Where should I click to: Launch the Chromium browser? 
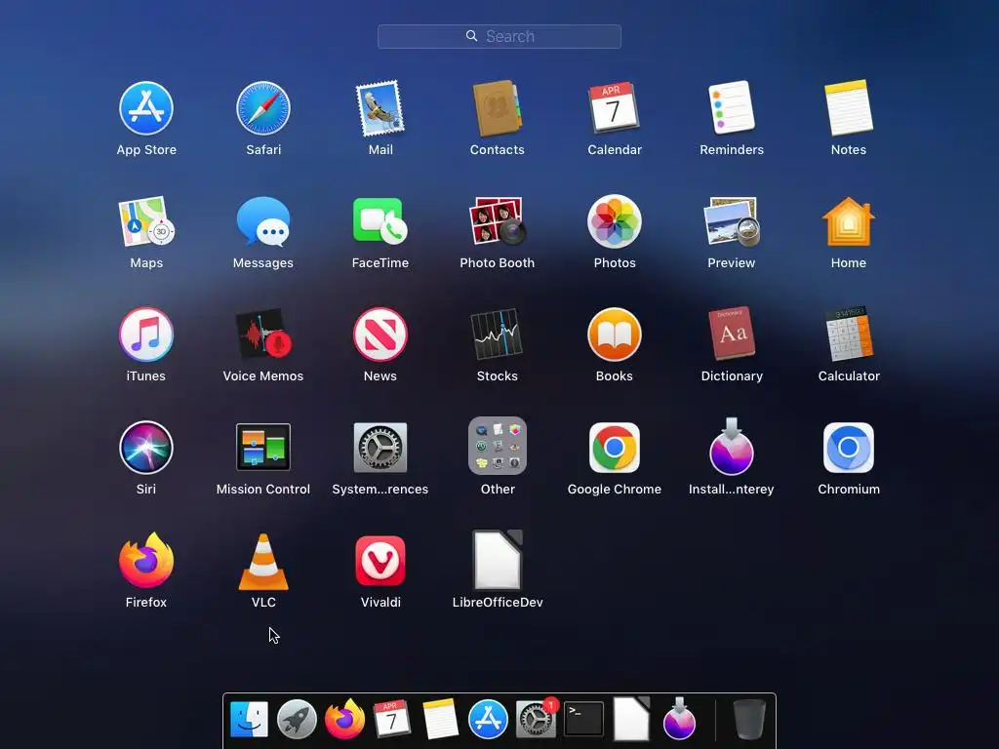point(849,447)
